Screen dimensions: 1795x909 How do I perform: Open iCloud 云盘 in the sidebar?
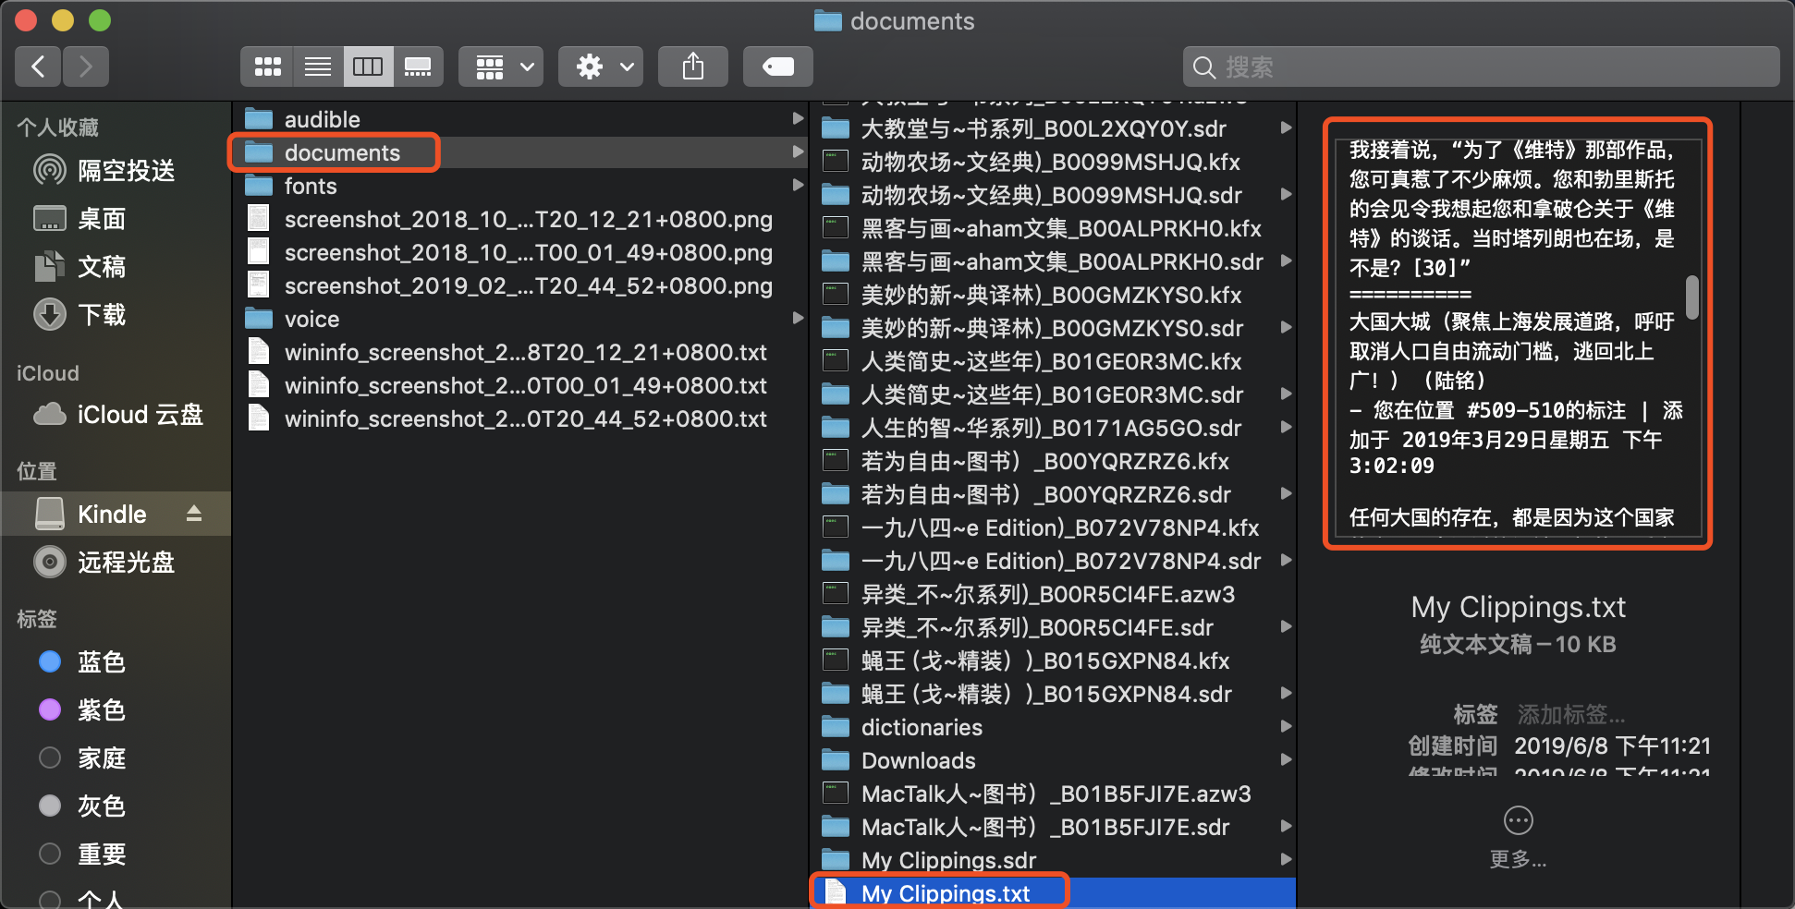[x=116, y=414]
